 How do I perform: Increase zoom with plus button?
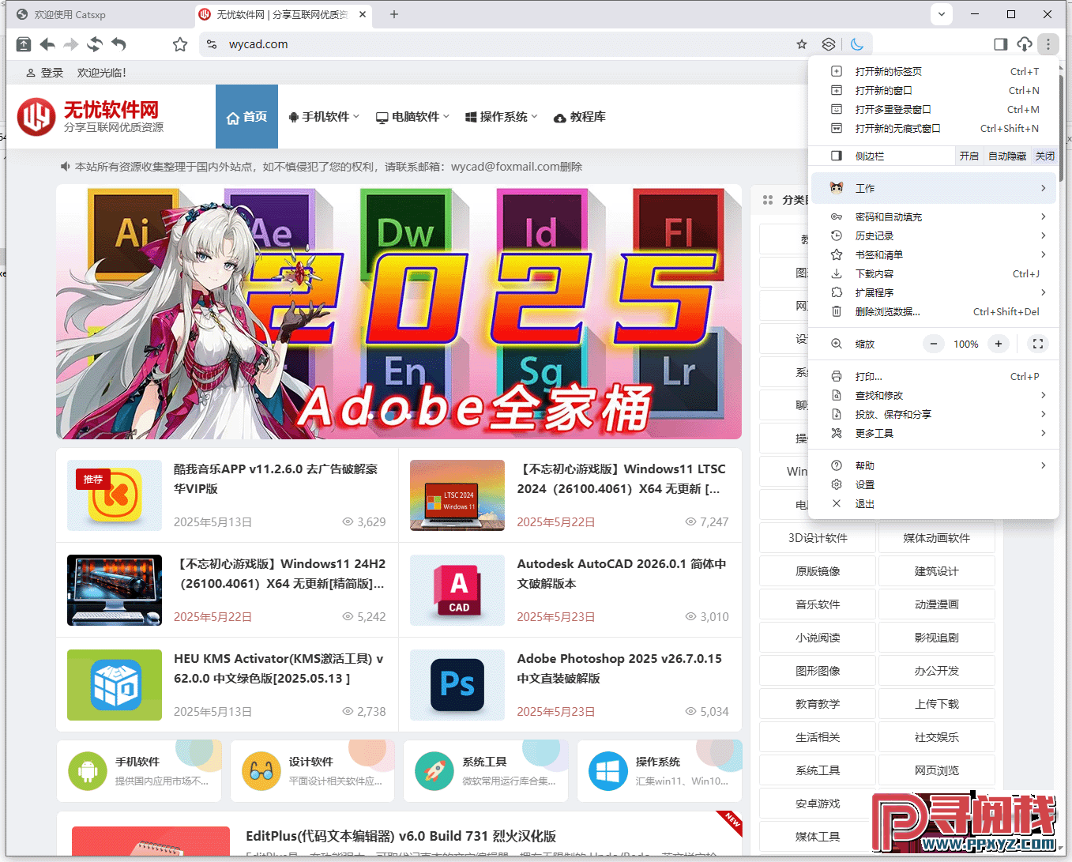[999, 344]
